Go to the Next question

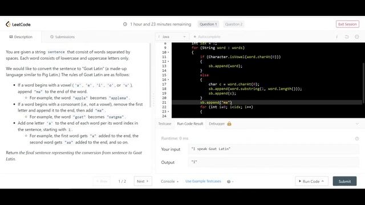[143, 181]
